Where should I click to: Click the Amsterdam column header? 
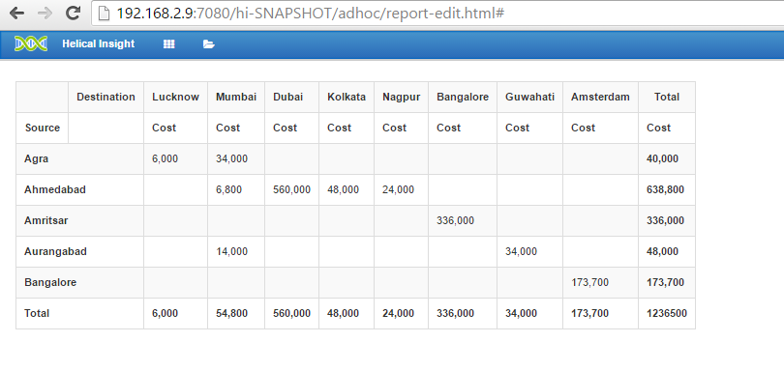click(x=600, y=97)
